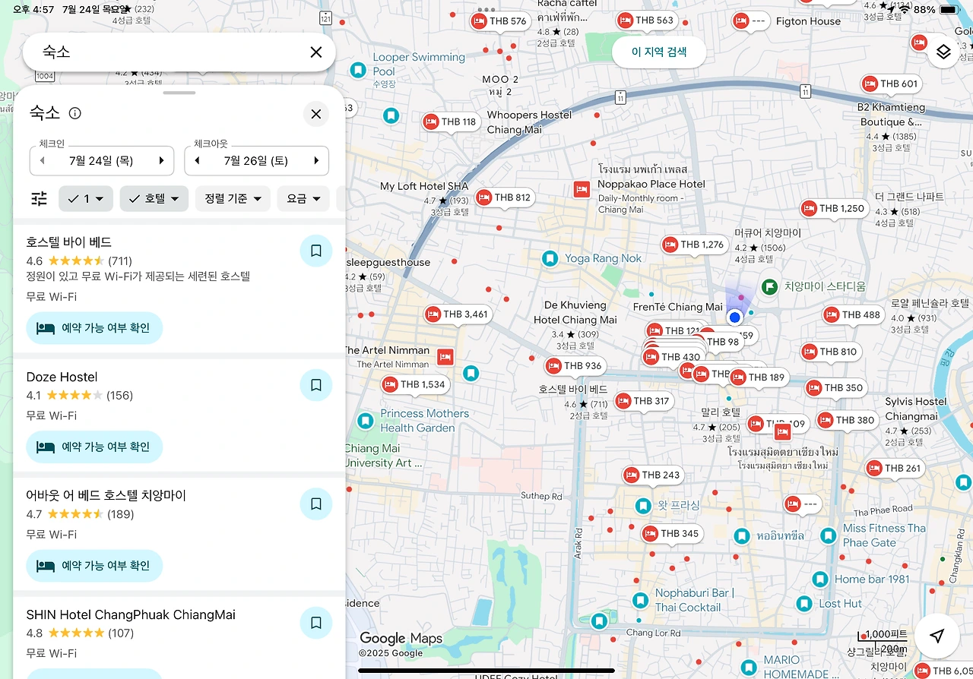This screenshot has height=679, width=973.
Task: Check the battery status icon
Action: tap(949, 10)
